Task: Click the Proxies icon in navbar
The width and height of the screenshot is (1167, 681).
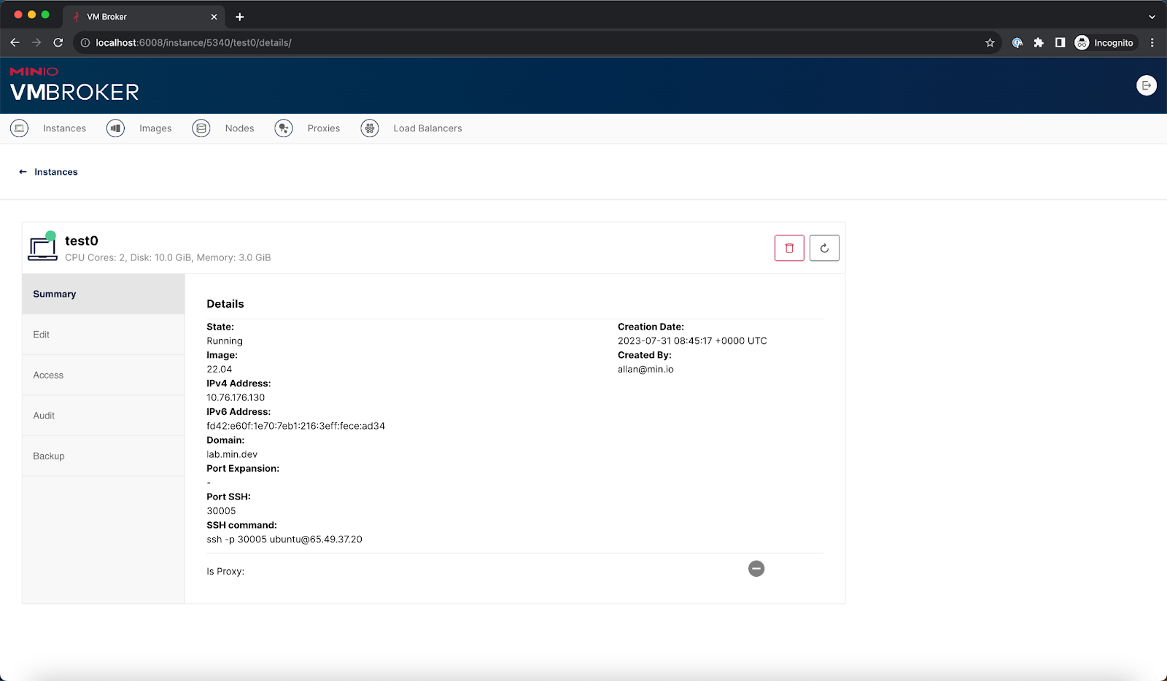Action: coord(284,128)
